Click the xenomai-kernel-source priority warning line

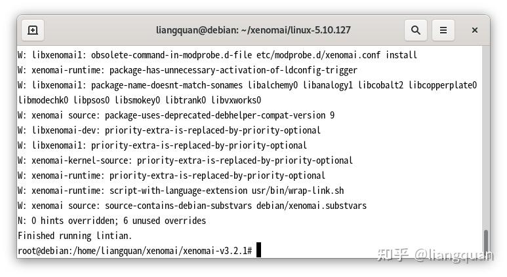pyautogui.click(x=185, y=160)
